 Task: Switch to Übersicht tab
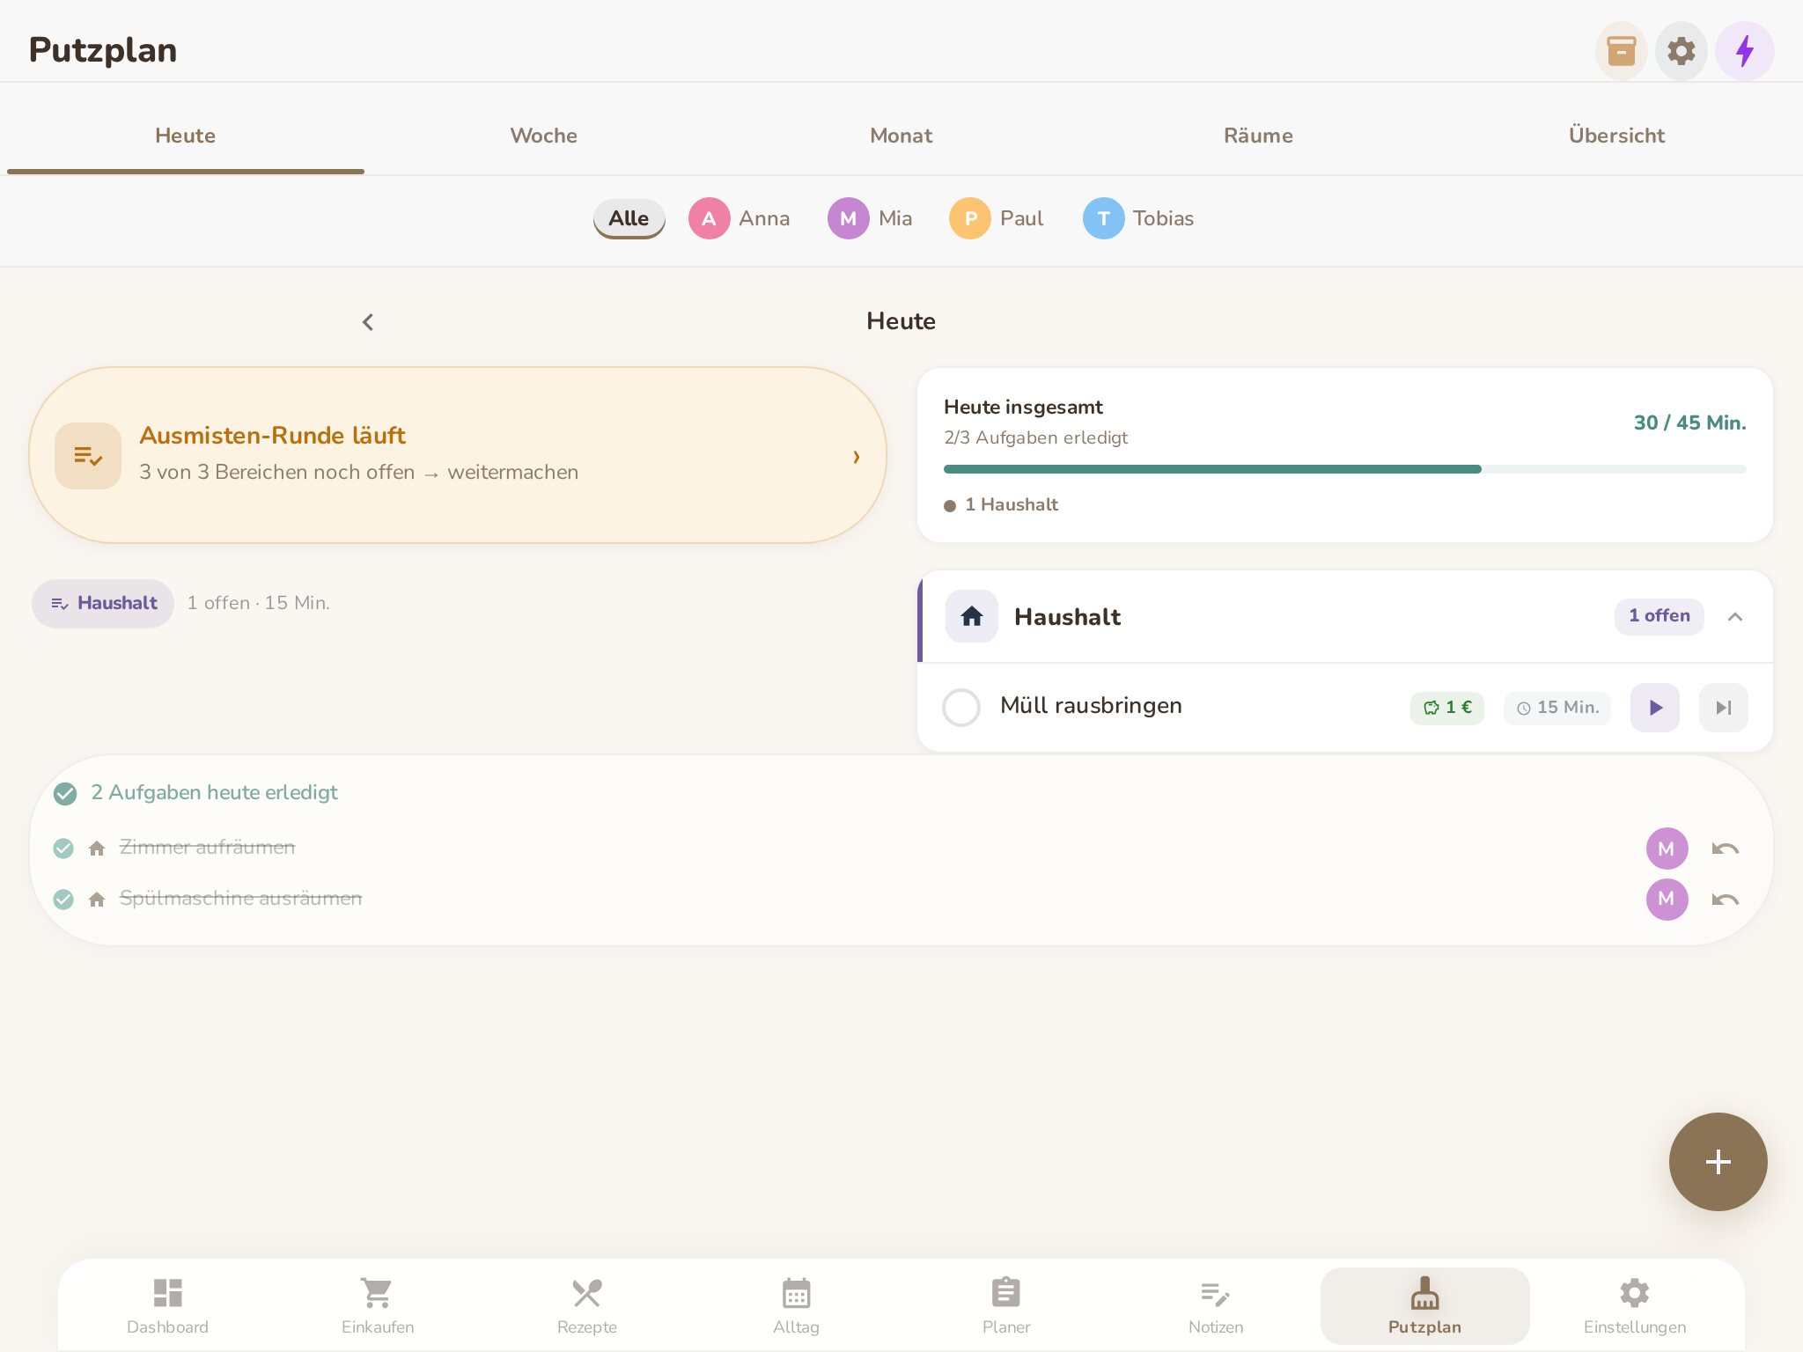(1616, 136)
